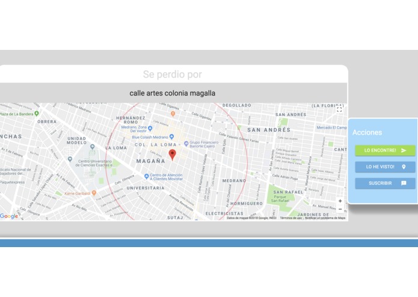Zoom in the map with plus

click(x=340, y=201)
